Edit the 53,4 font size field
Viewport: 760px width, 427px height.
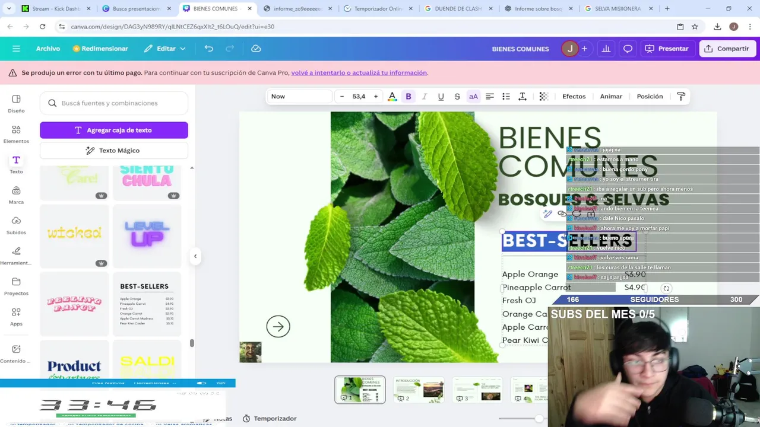point(359,97)
